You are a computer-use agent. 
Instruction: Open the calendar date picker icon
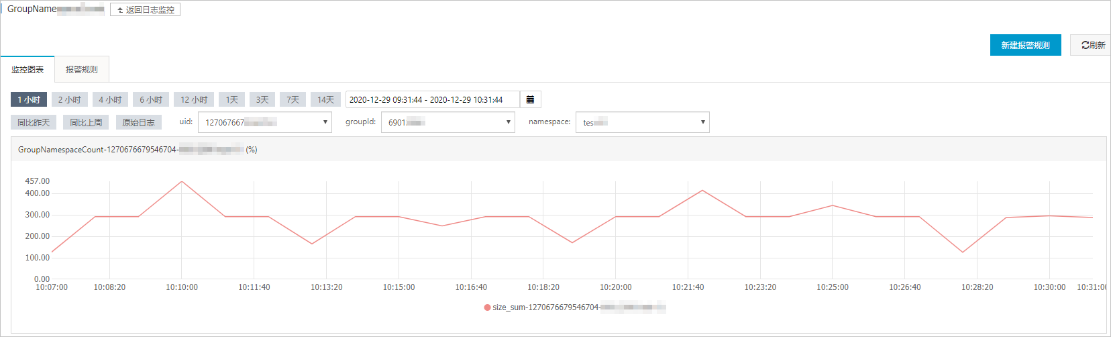(x=530, y=99)
